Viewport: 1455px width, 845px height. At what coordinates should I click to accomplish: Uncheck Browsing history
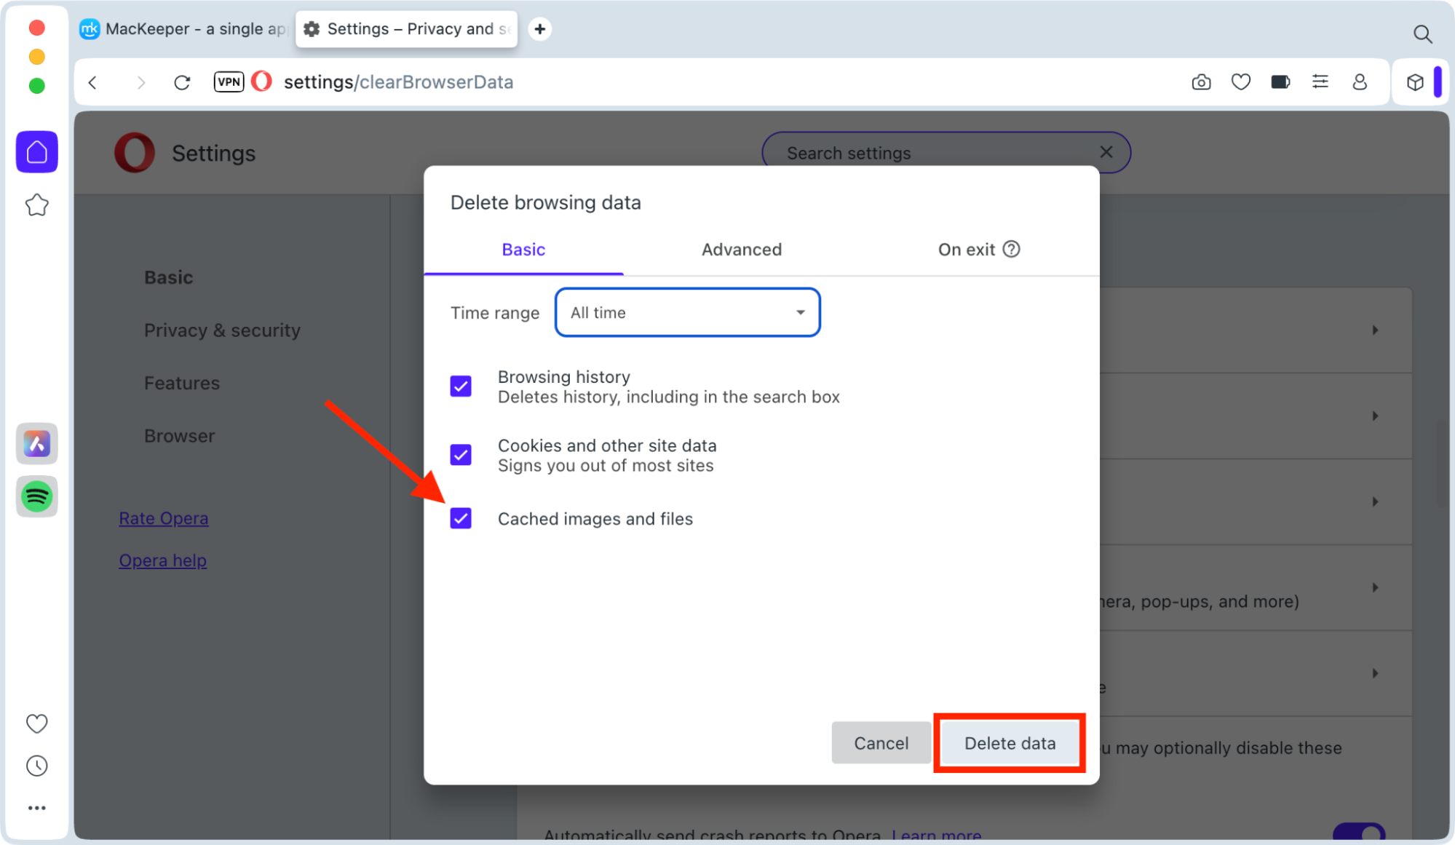[x=461, y=386]
